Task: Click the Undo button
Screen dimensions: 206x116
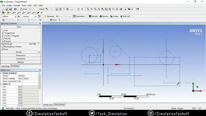Action: click(23, 9)
